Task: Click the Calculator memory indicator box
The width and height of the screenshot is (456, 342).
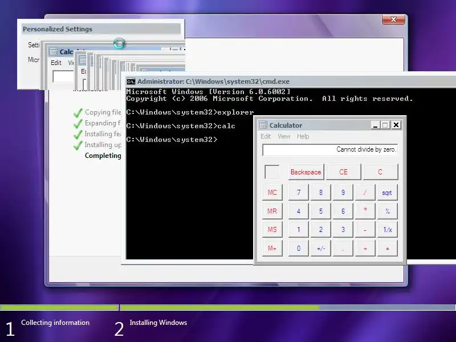Action: coord(272,172)
